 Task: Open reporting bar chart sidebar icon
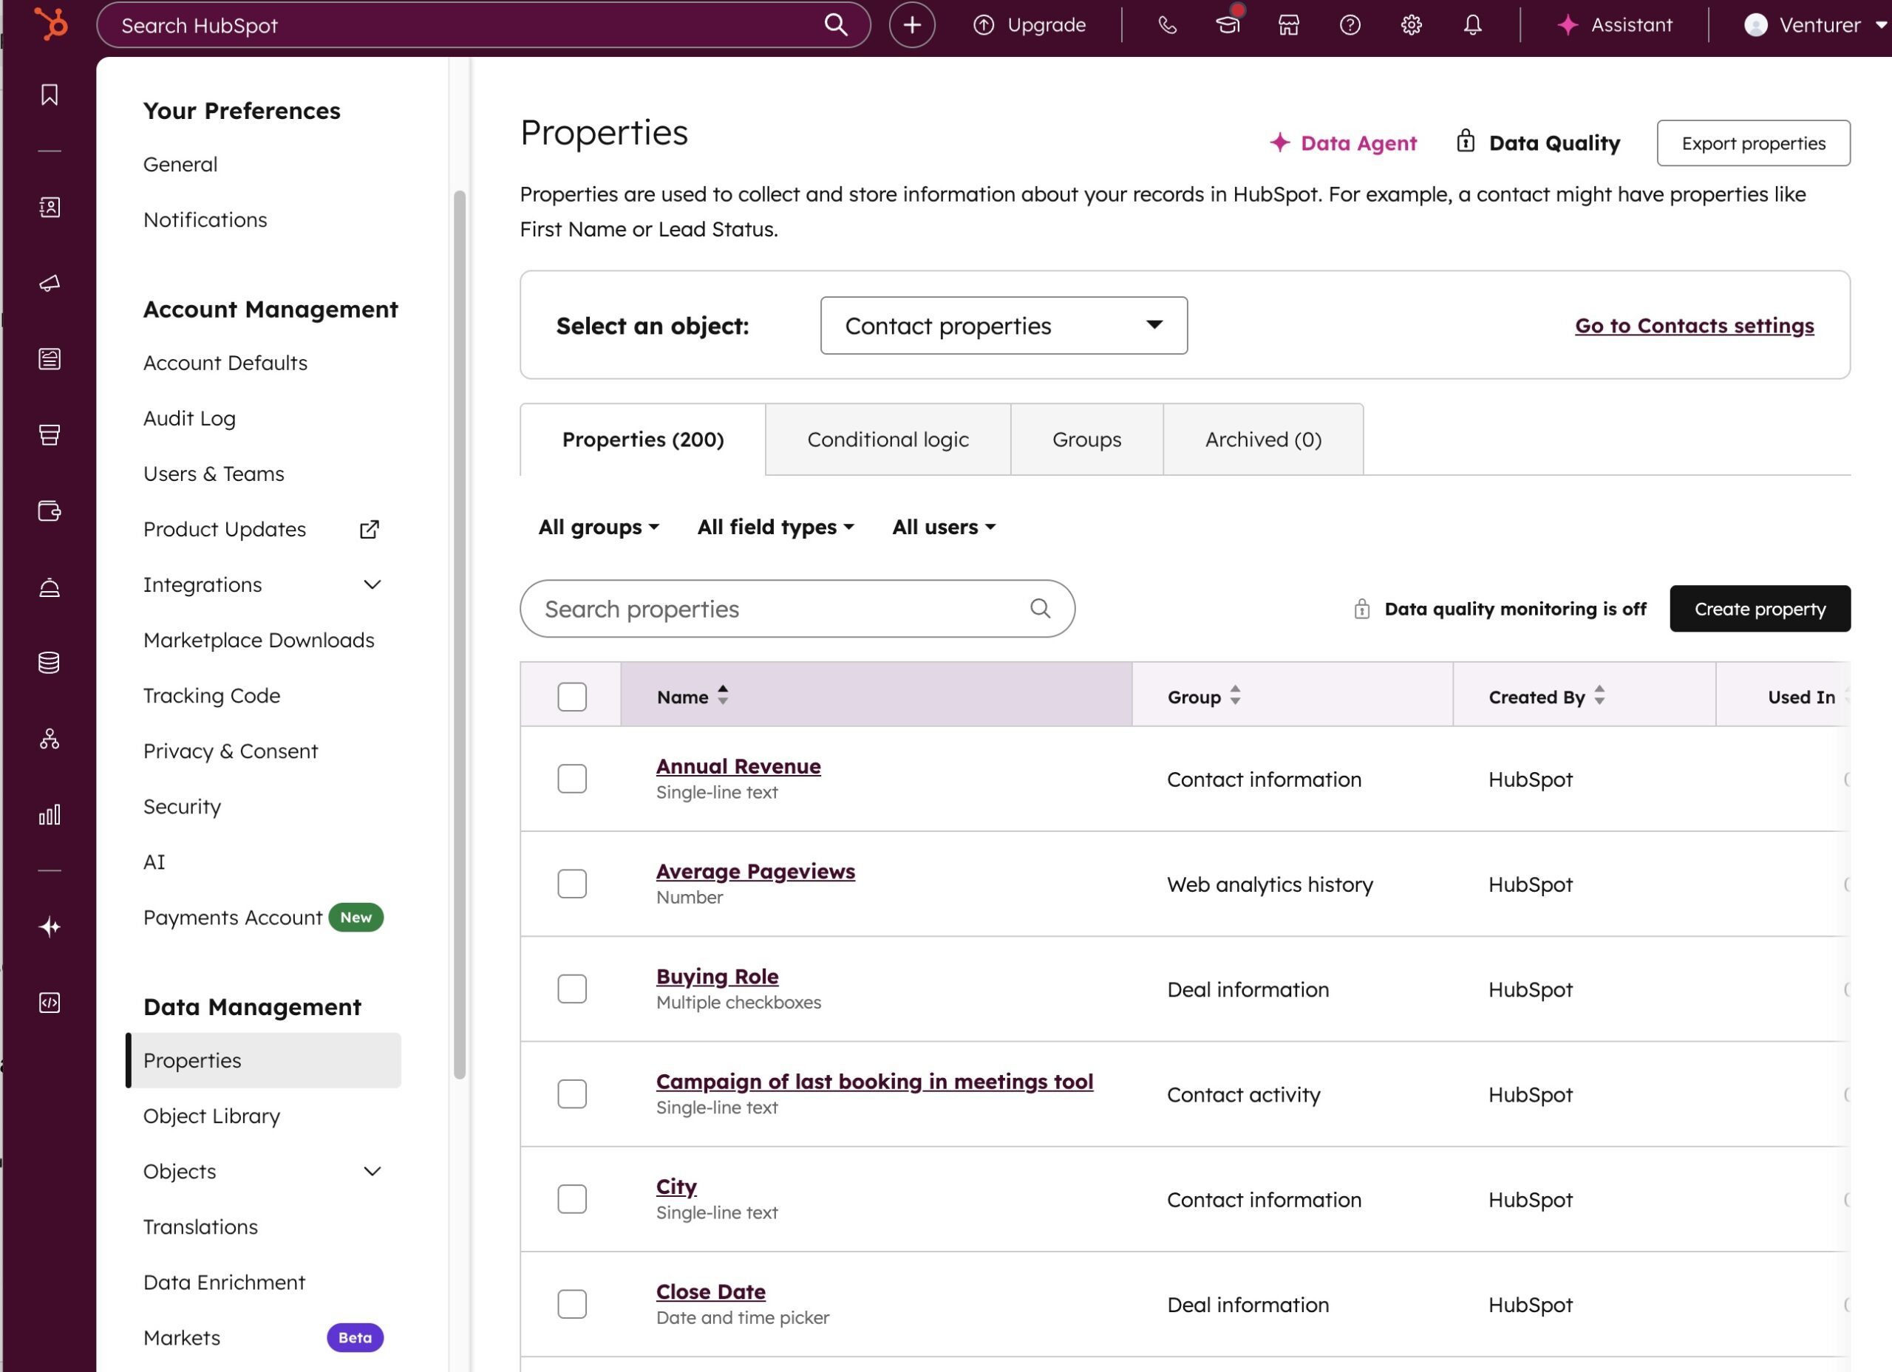click(50, 815)
